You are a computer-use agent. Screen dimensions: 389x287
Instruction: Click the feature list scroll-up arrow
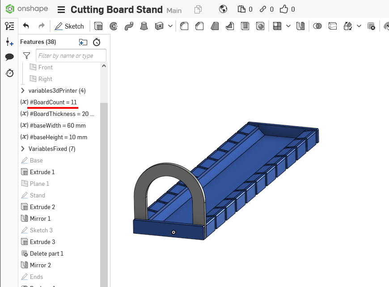coord(104,66)
